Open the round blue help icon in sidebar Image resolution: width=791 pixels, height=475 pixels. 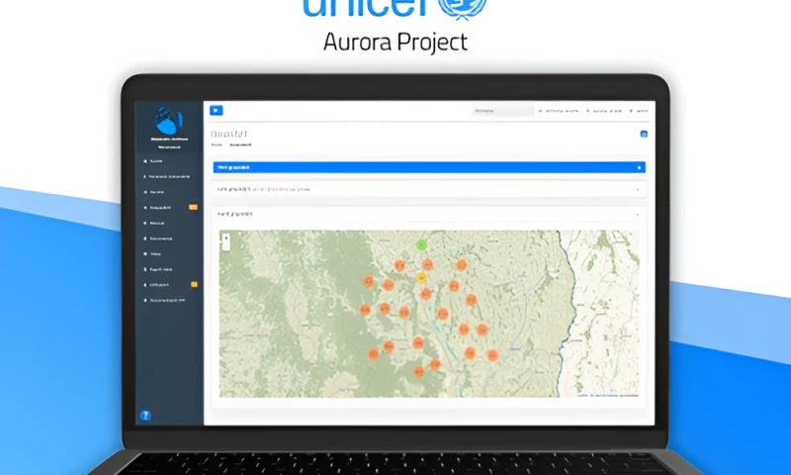pos(145,416)
